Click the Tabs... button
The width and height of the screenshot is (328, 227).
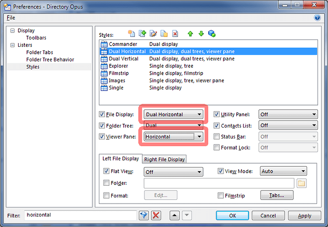277,195
